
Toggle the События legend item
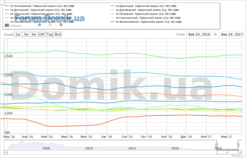[x=13, y=26]
